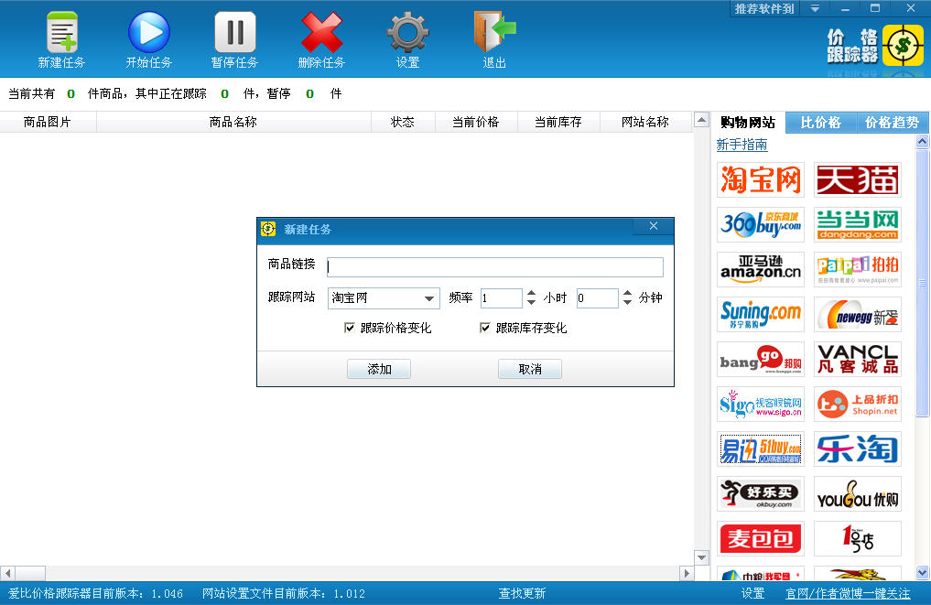Screen dimensions: 931x605
Task: Click 推荐软件到 in the title bar
Action: click(764, 8)
